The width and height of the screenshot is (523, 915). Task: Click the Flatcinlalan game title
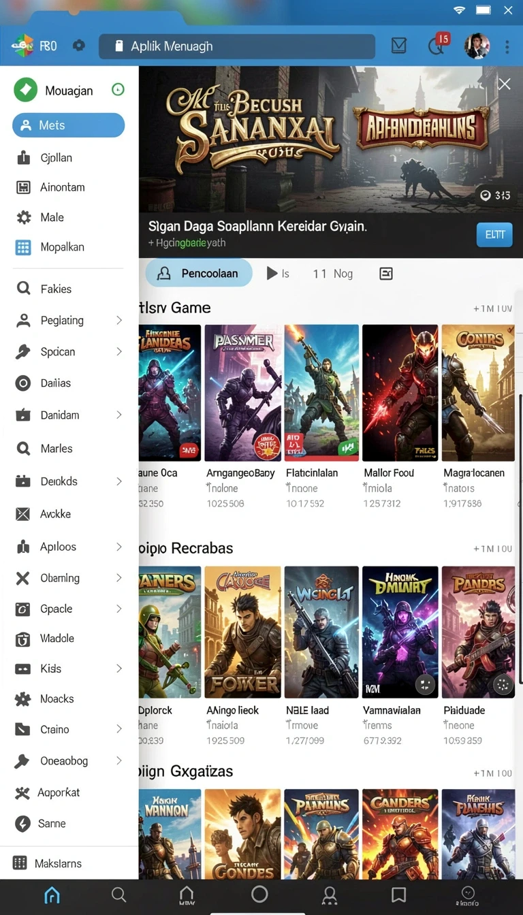312,473
